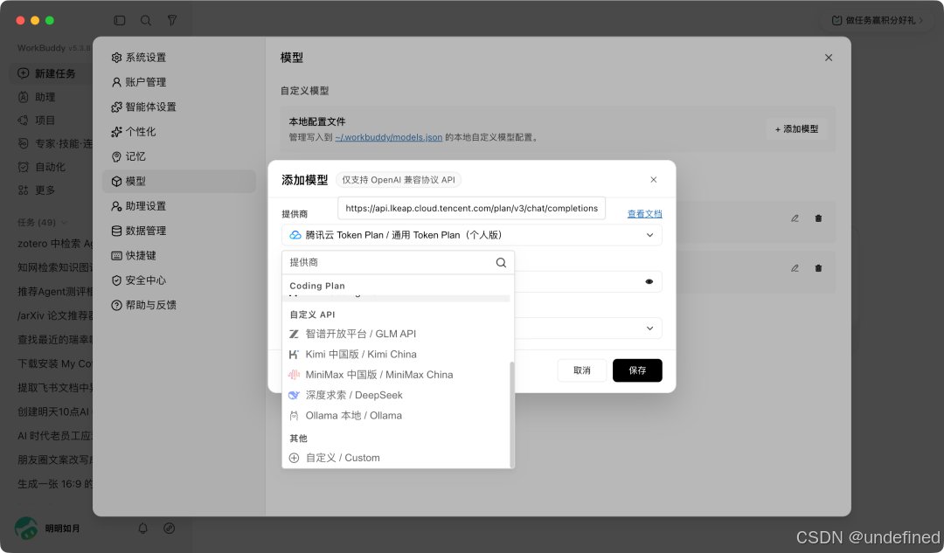This screenshot has height=553, width=944.
Task: Select MiniMax 中国版 / MiniMax China provider
Action: point(398,375)
